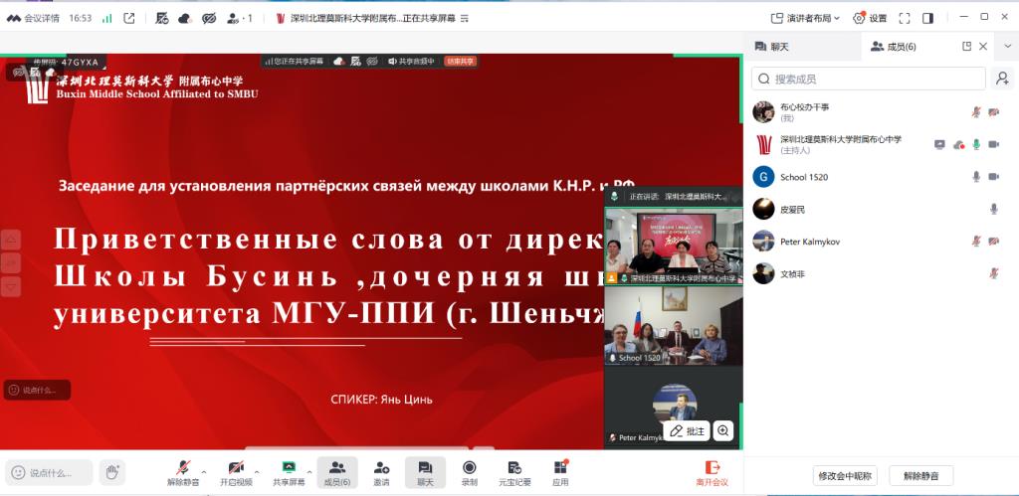This screenshot has height=496, width=1019.
Task: Click camera-off icon for 布心校办干事
Action: click(x=994, y=112)
